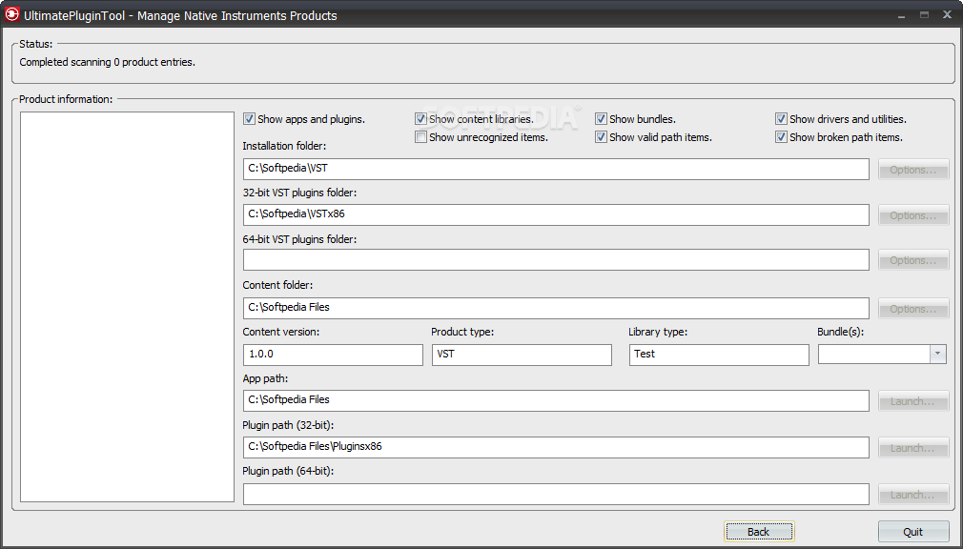Click Options for 32-bit VST plugins folder
The height and width of the screenshot is (549, 963).
click(x=913, y=215)
